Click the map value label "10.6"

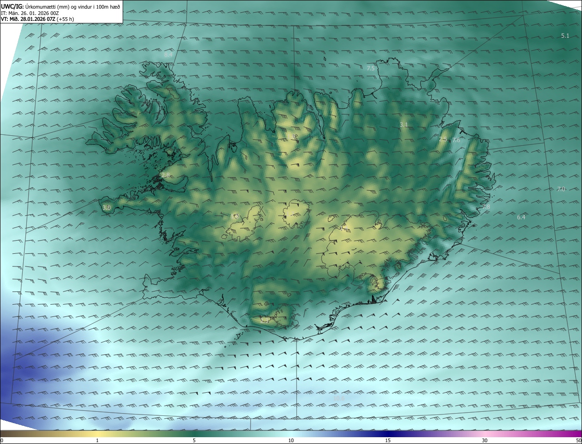click(x=339, y=399)
